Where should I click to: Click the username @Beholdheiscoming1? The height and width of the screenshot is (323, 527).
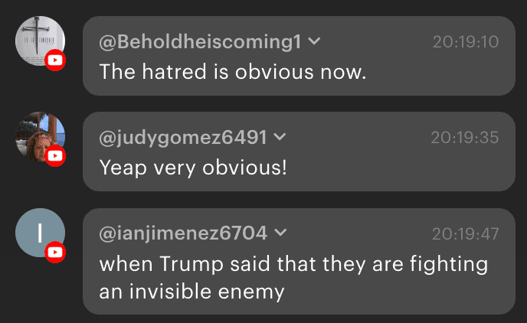pyautogui.click(x=200, y=42)
